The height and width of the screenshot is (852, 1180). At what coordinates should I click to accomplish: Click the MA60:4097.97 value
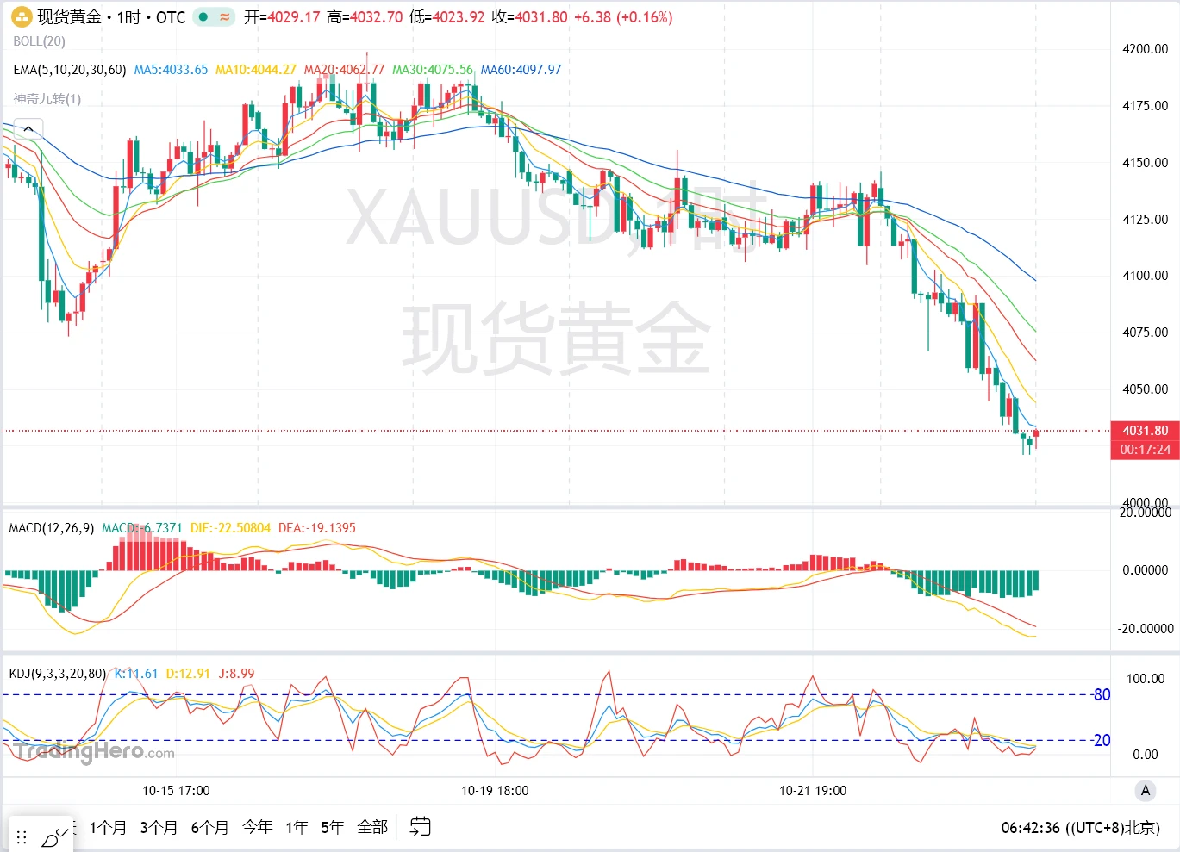tap(521, 70)
